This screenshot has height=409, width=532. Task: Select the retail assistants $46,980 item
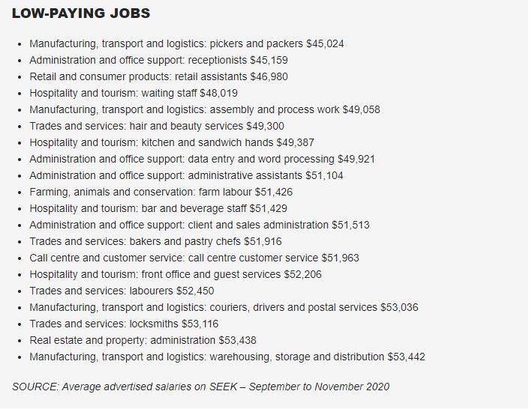pyautogui.click(x=158, y=76)
